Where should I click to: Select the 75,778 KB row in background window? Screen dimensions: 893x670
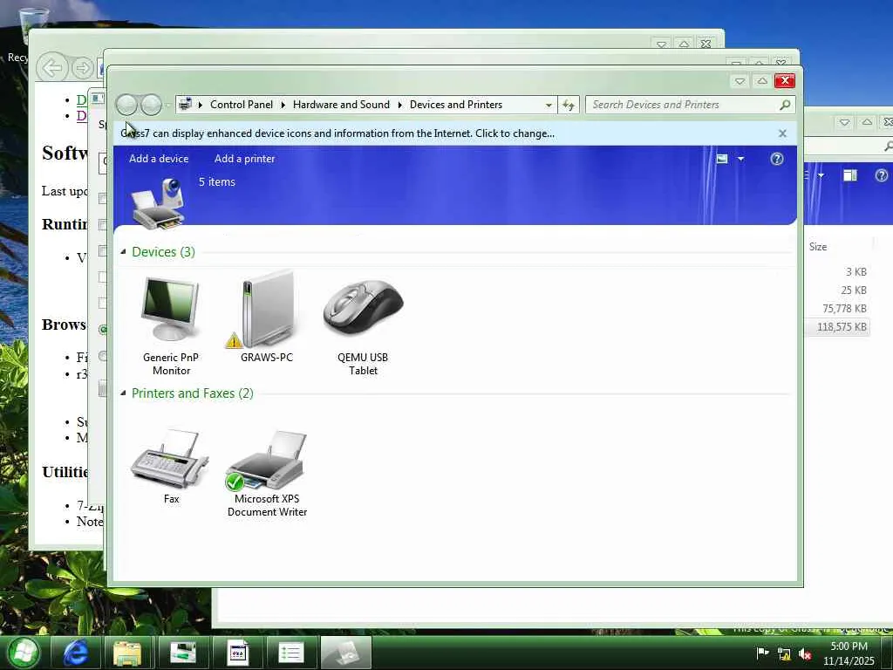[837, 308]
